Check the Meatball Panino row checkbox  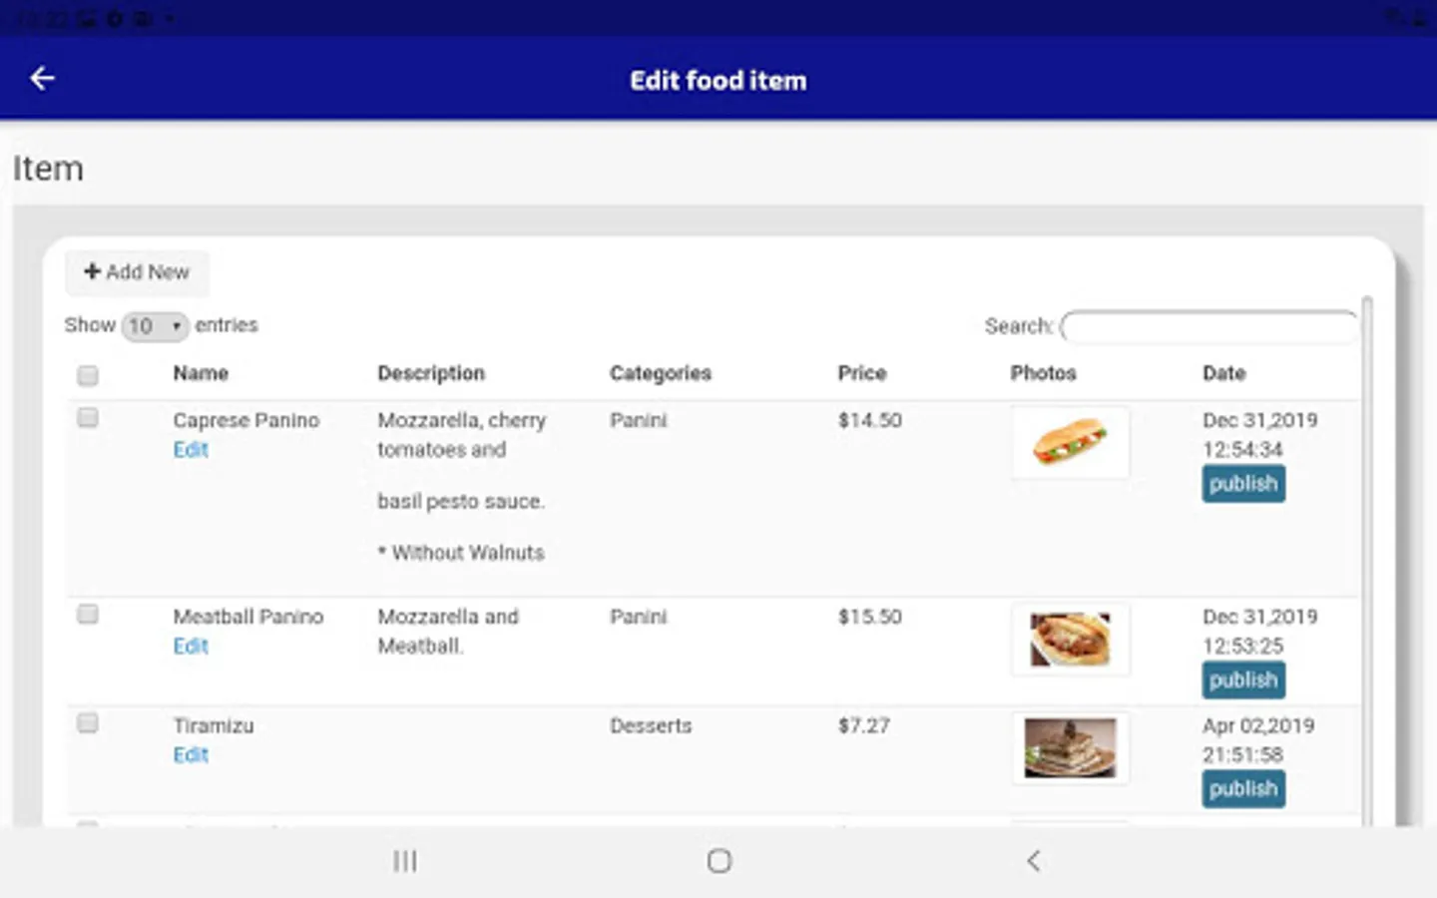88,615
